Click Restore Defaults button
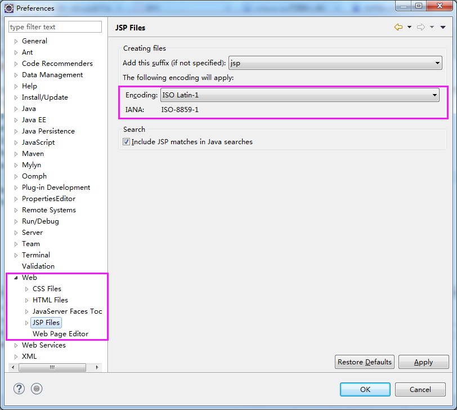457x410 pixels. tap(364, 362)
